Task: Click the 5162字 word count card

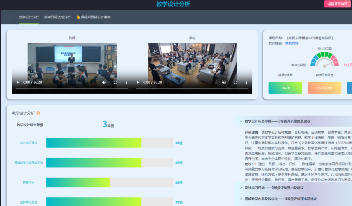Action: (285, 88)
